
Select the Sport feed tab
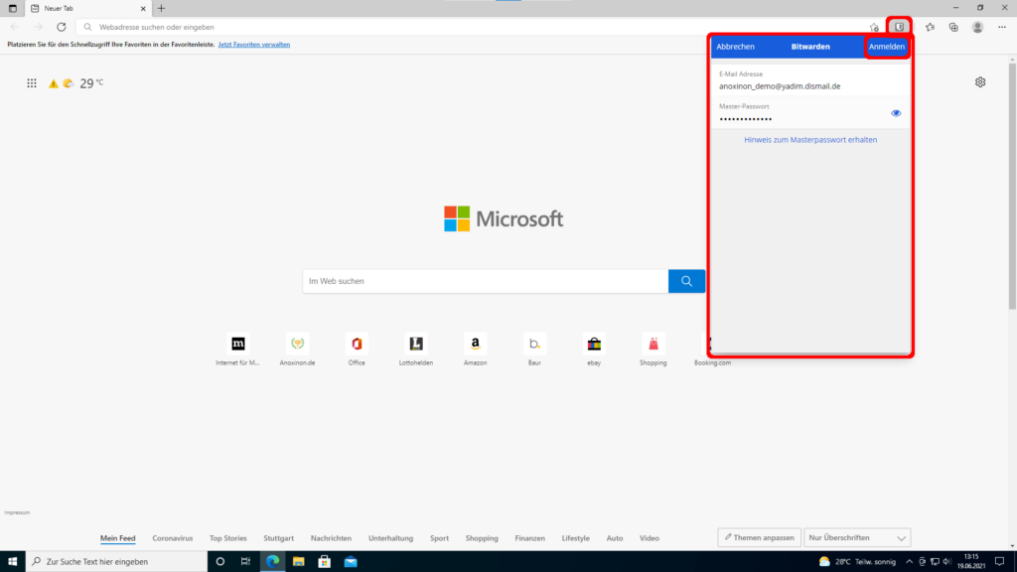tap(439, 538)
